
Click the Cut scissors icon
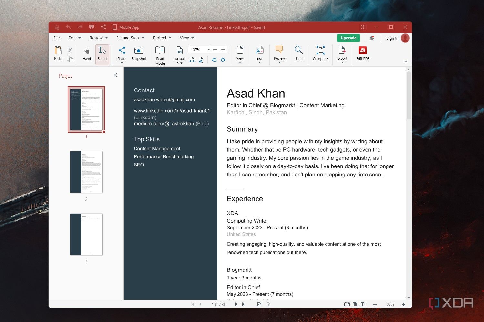70,50
